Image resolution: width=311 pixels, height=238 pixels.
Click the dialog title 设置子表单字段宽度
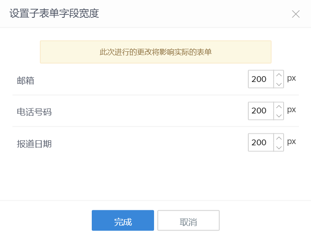point(54,14)
